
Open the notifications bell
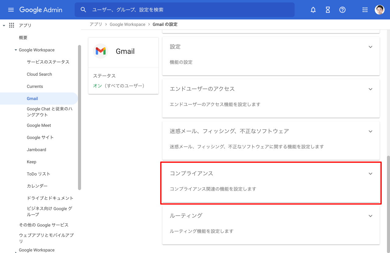pyautogui.click(x=313, y=10)
